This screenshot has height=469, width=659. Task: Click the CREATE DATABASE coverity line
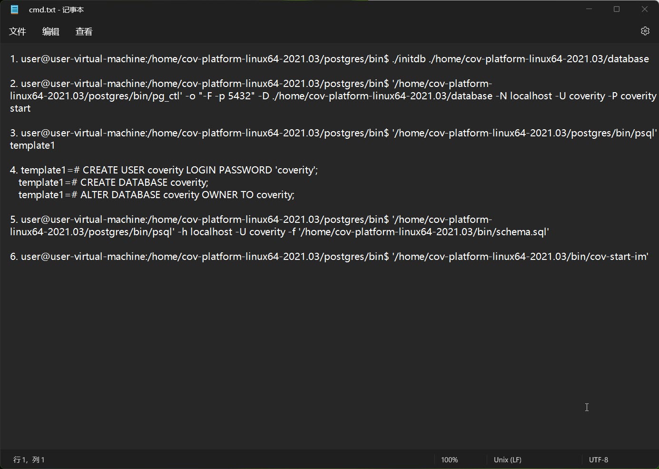(x=144, y=182)
